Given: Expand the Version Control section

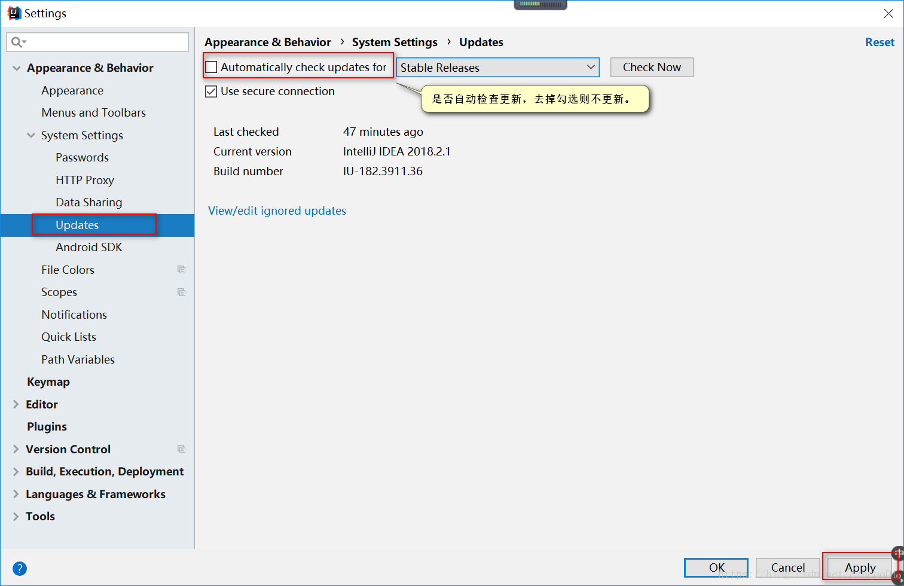Looking at the screenshot, I should [16, 449].
